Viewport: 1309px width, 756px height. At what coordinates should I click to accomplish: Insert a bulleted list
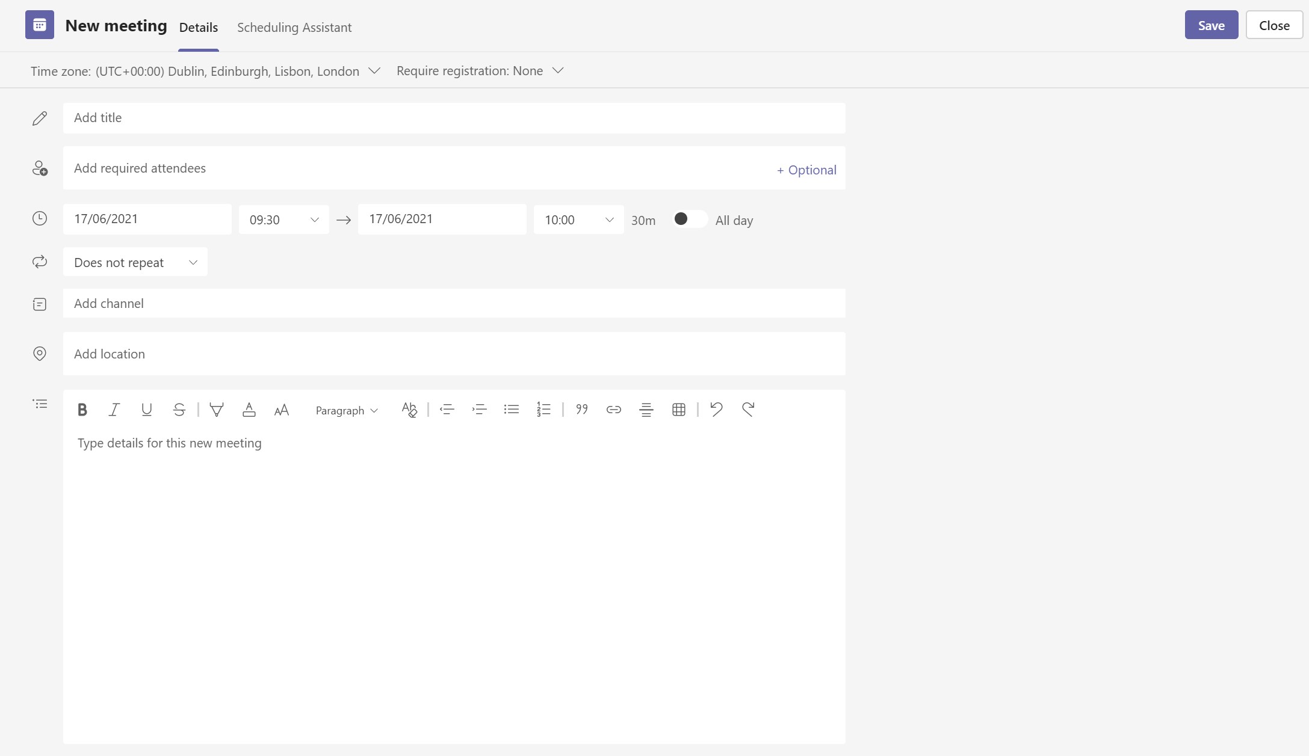(512, 410)
